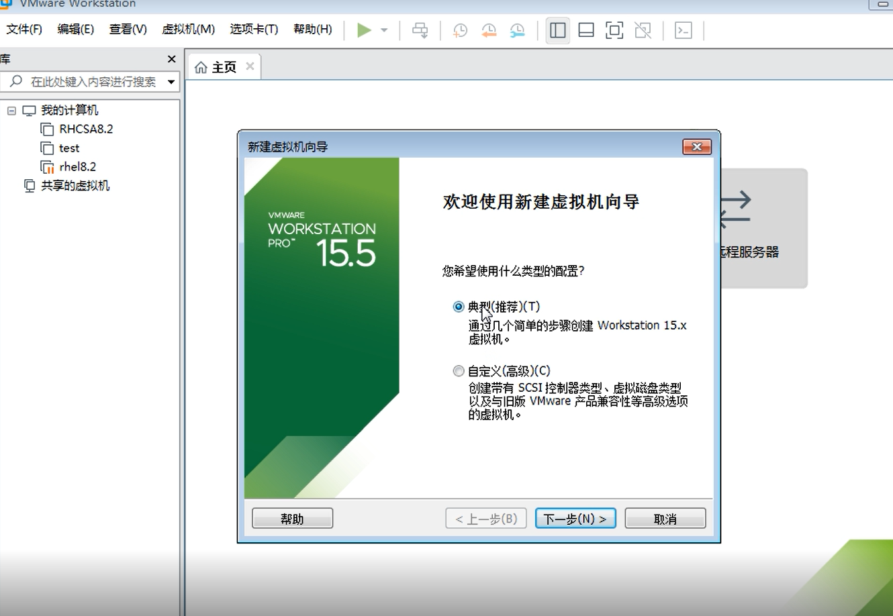Open the power options dropdown arrow
The height and width of the screenshot is (616, 893).
[383, 30]
